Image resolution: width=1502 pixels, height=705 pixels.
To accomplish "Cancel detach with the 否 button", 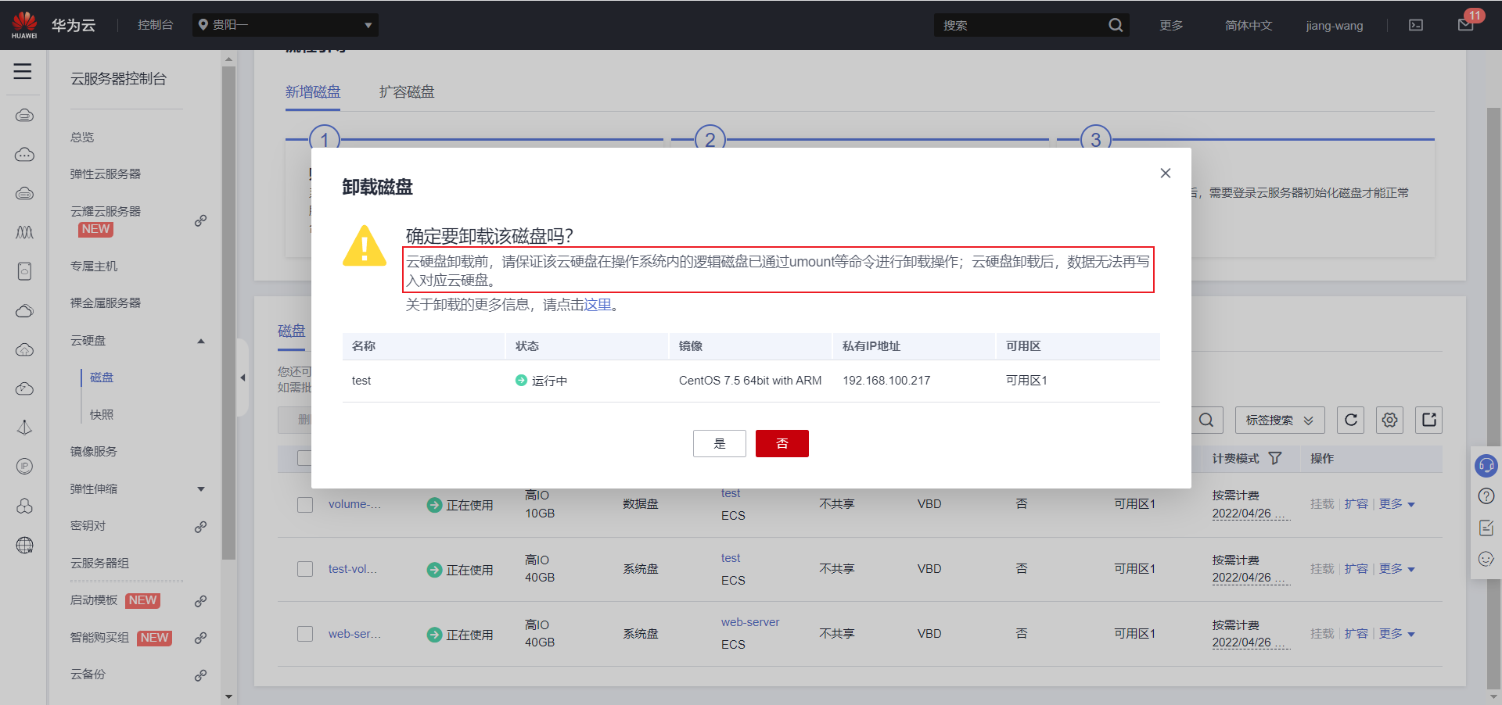I will tap(782, 444).
